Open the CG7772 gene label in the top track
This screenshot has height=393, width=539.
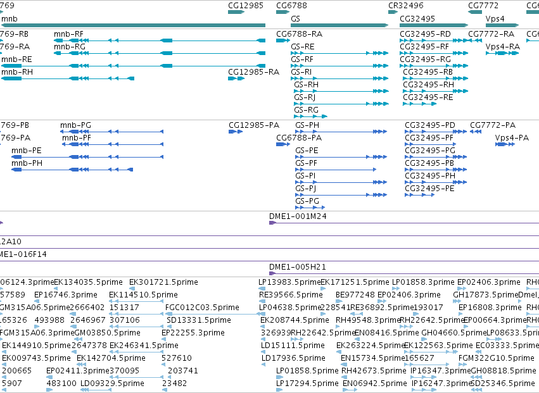pos(483,6)
